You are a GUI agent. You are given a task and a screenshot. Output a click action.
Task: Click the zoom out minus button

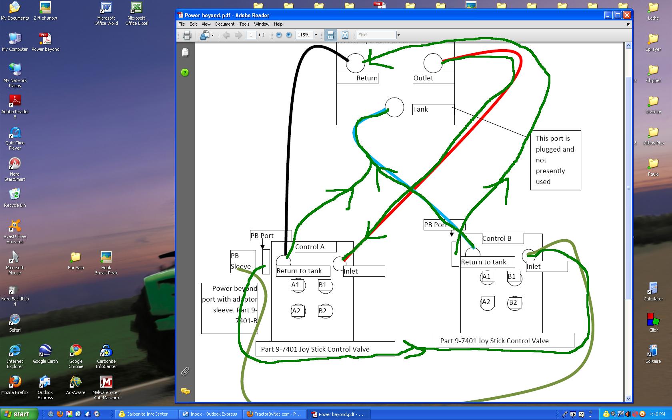point(279,35)
